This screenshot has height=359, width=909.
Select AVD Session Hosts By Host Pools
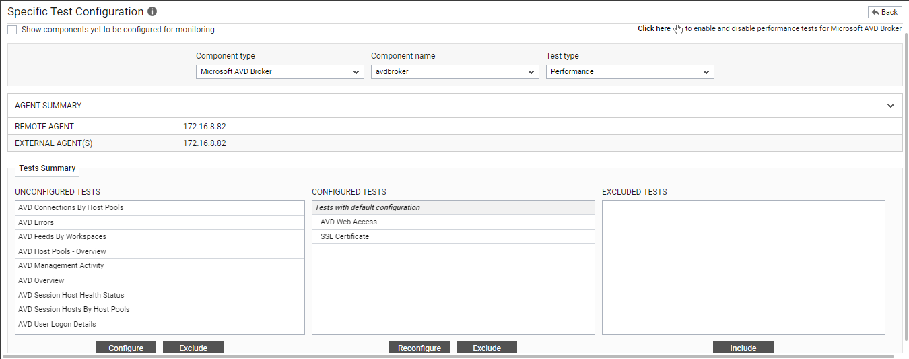point(160,310)
